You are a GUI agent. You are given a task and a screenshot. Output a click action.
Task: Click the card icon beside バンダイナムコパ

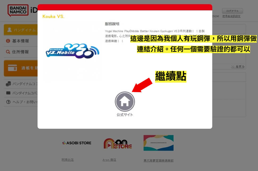pos(8,93)
